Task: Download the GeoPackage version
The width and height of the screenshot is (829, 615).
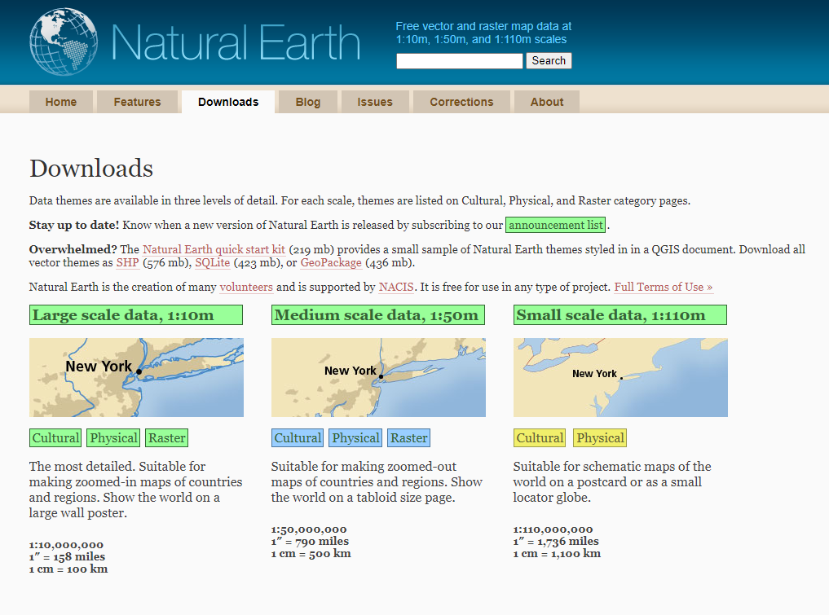Action: coord(331,263)
